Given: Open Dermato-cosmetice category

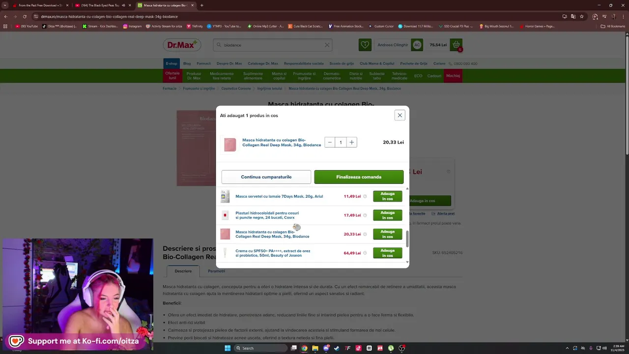Looking at the screenshot, I should tap(332, 76).
